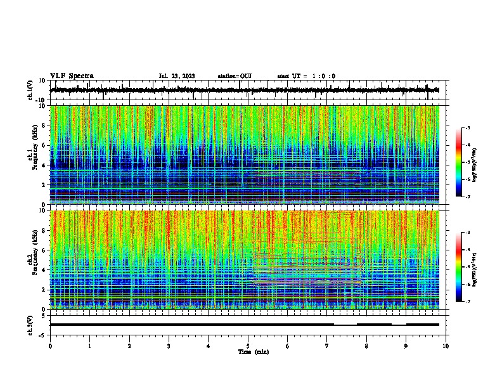Screen dimensions: 502x388
Task: Click the ch.1 waveform trace panel
Action: (x=248, y=90)
